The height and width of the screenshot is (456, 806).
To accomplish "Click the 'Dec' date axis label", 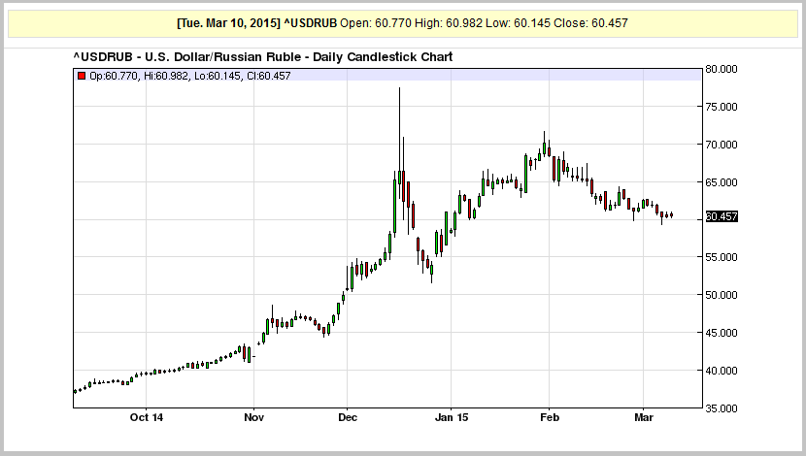I will point(348,417).
